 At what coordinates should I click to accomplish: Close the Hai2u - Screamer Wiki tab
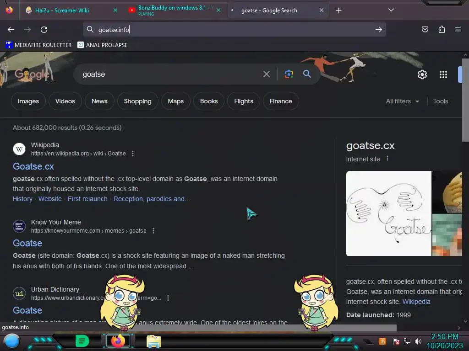(x=115, y=10)
